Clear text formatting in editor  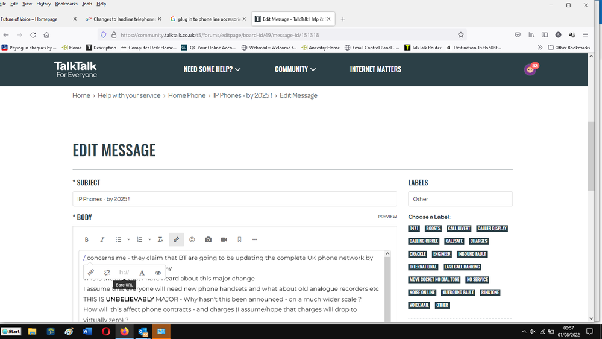[x=160, y=239]
